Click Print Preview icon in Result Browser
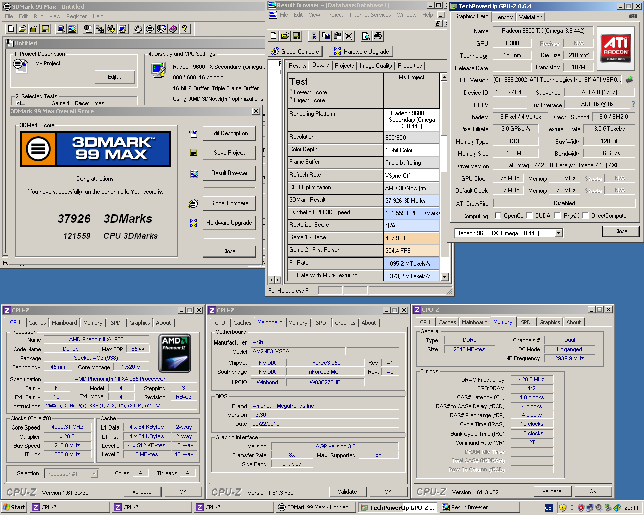This screenshot has width=644, height=515. [x=366, y=36]
